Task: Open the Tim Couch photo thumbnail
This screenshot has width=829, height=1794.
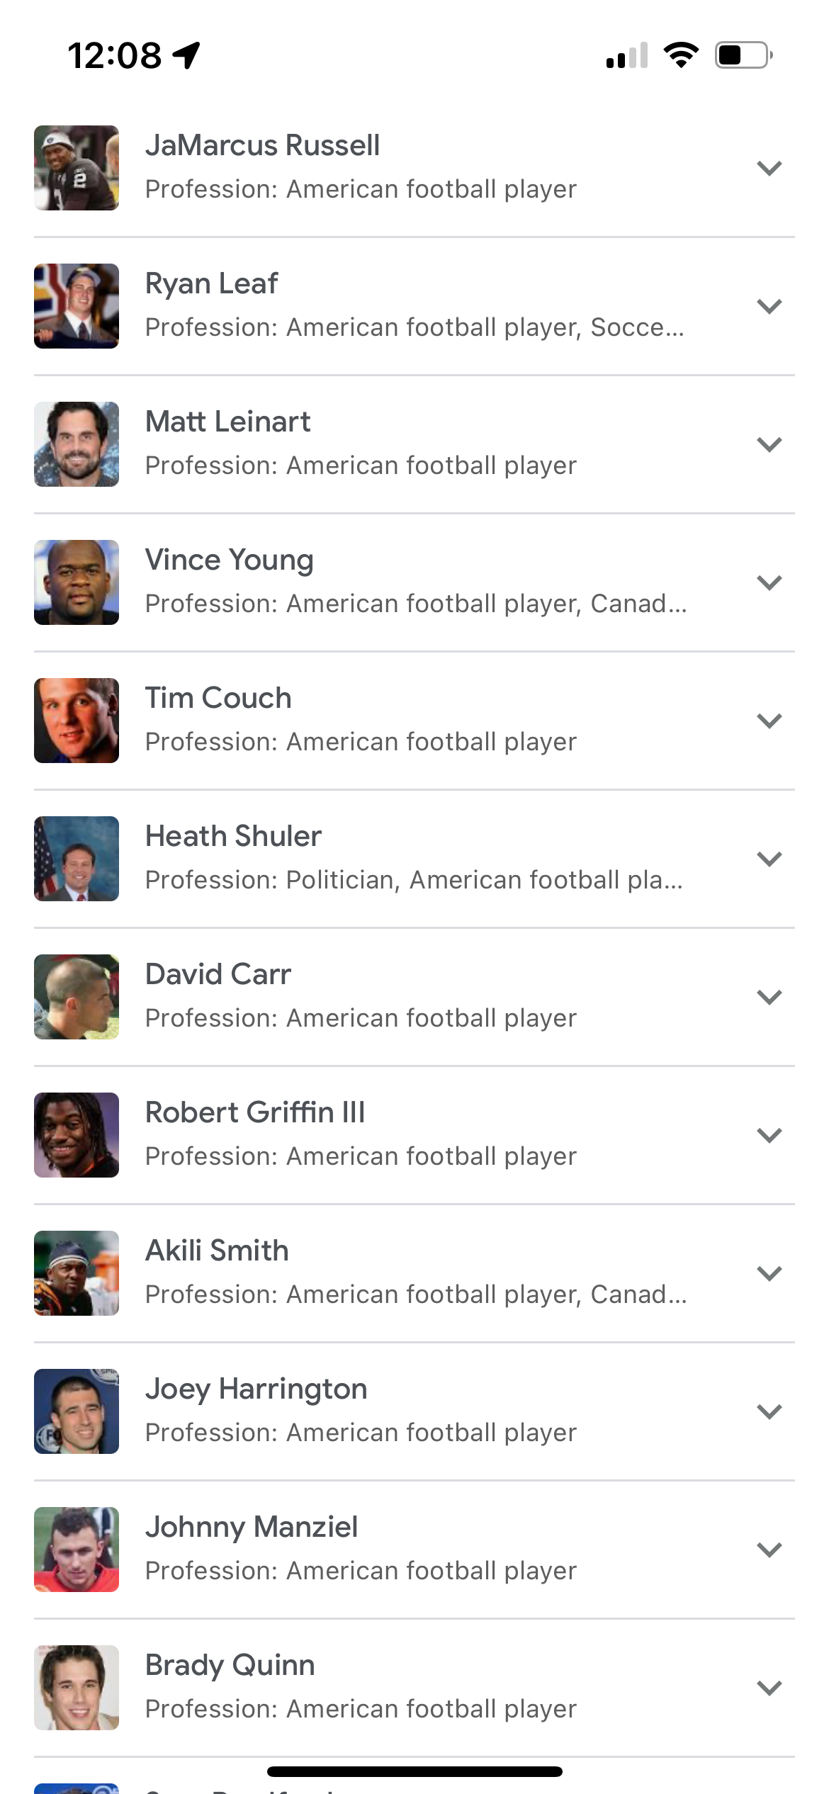Action: (x=77, y=721)
